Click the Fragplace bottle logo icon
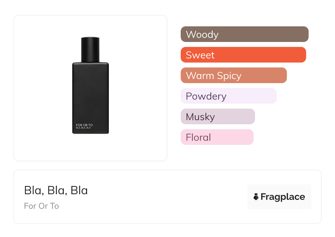Image resolution: width=335 pixels, height=237 pixels. coord(256,197)
